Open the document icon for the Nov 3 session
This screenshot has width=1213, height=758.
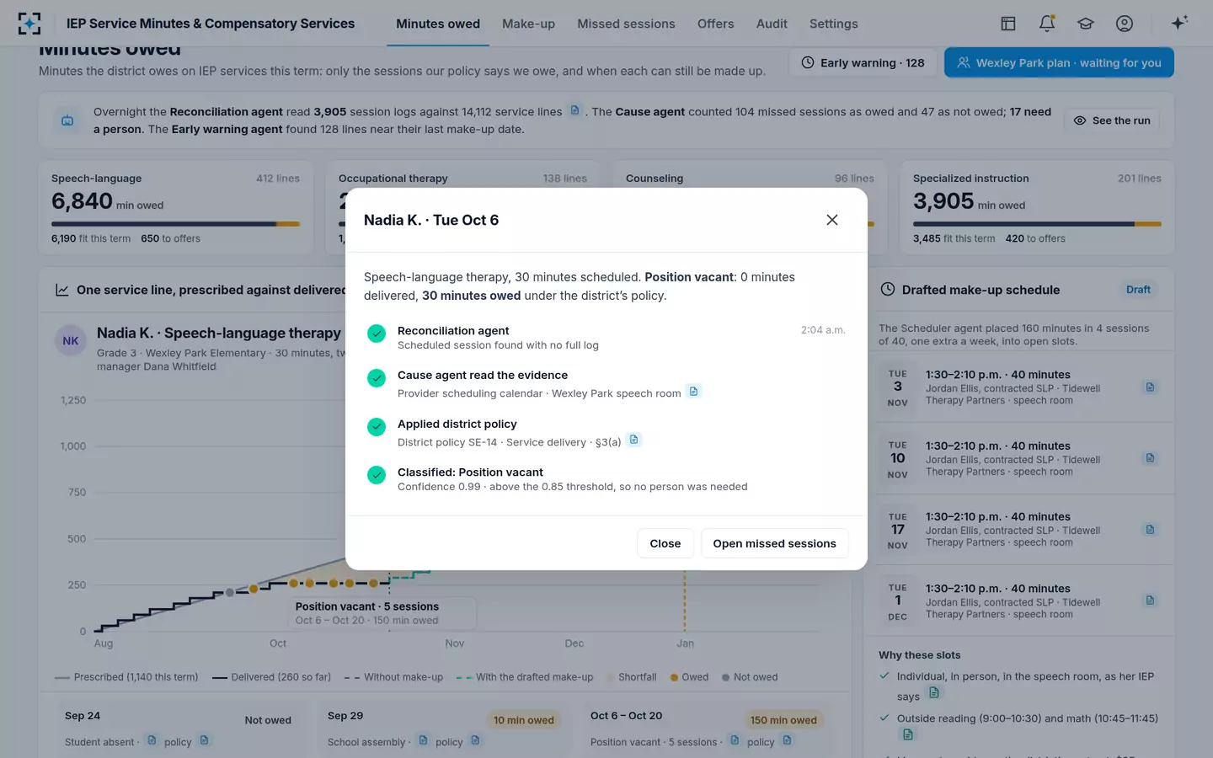1150,387
